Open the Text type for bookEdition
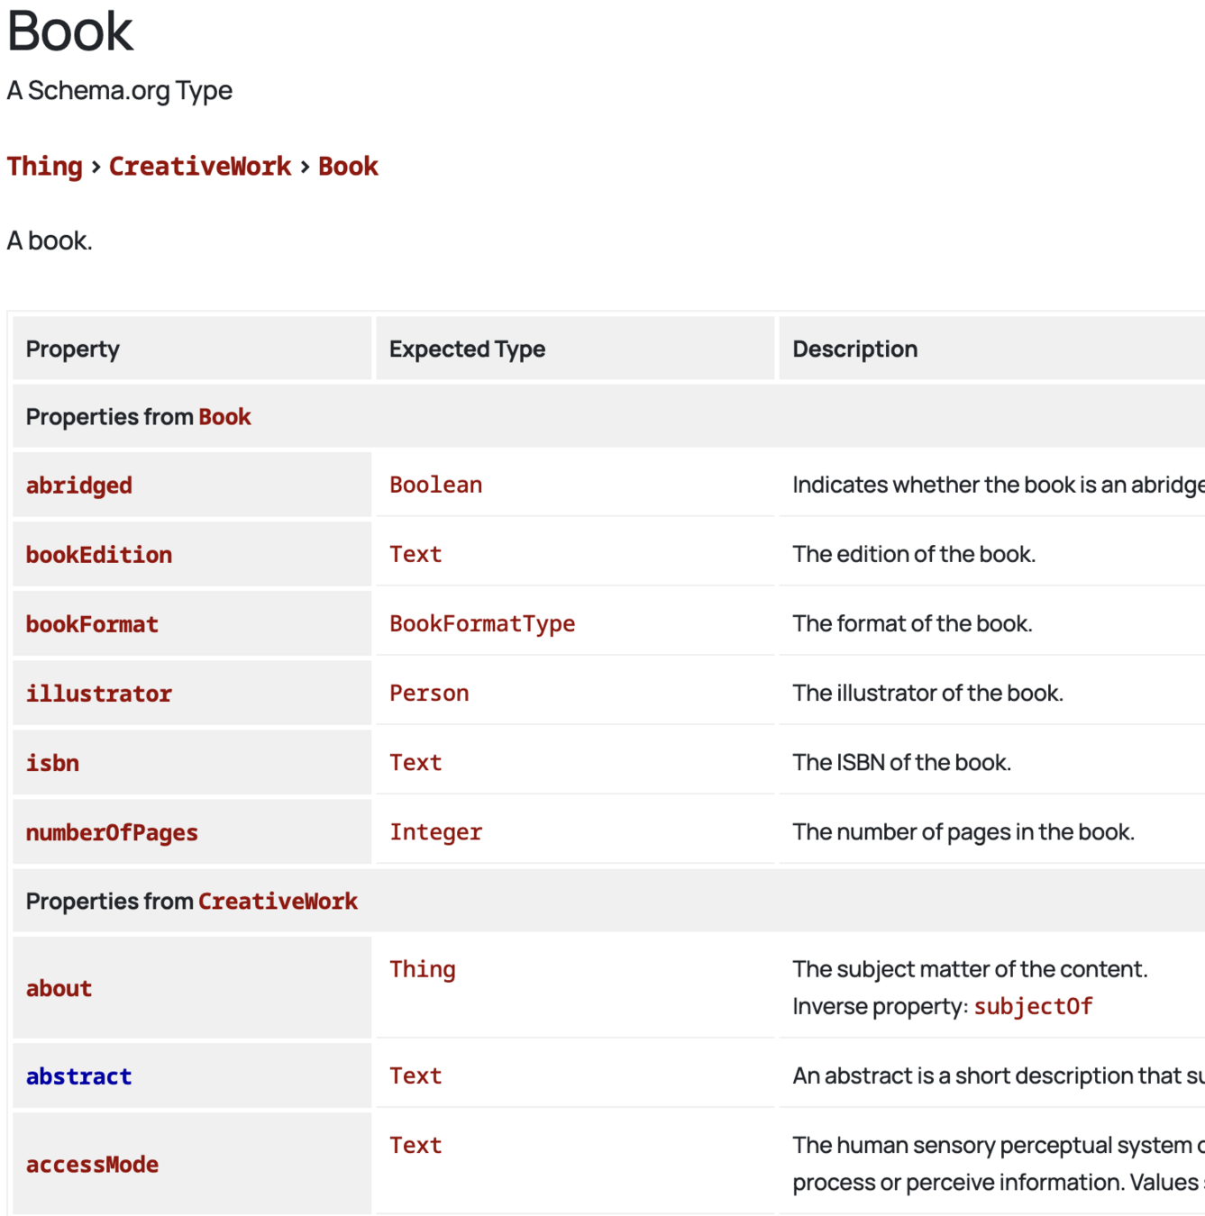 [415, 554]
